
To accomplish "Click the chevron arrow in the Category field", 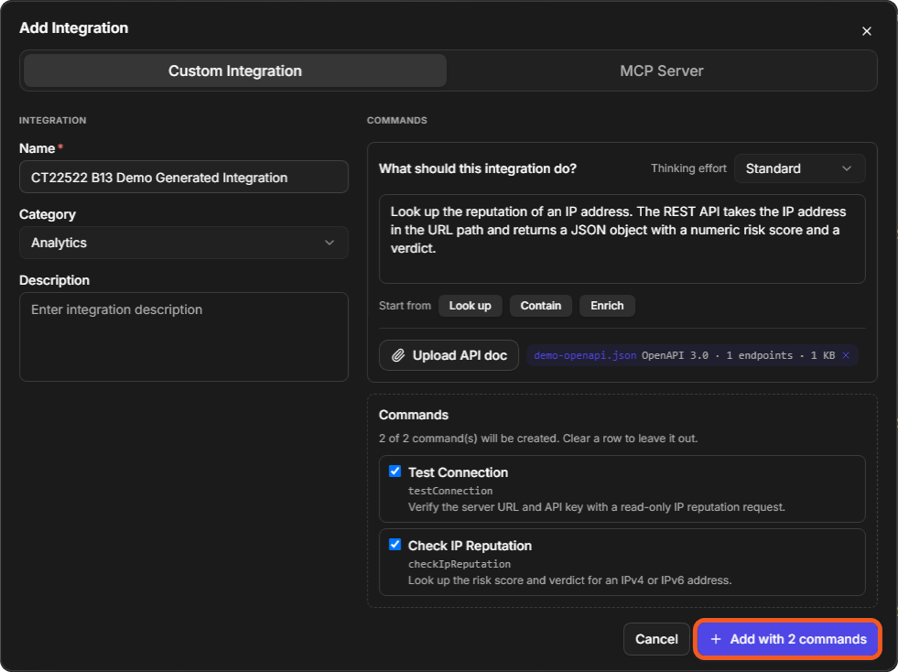I will pyautogui.click(x=330, y=243).
